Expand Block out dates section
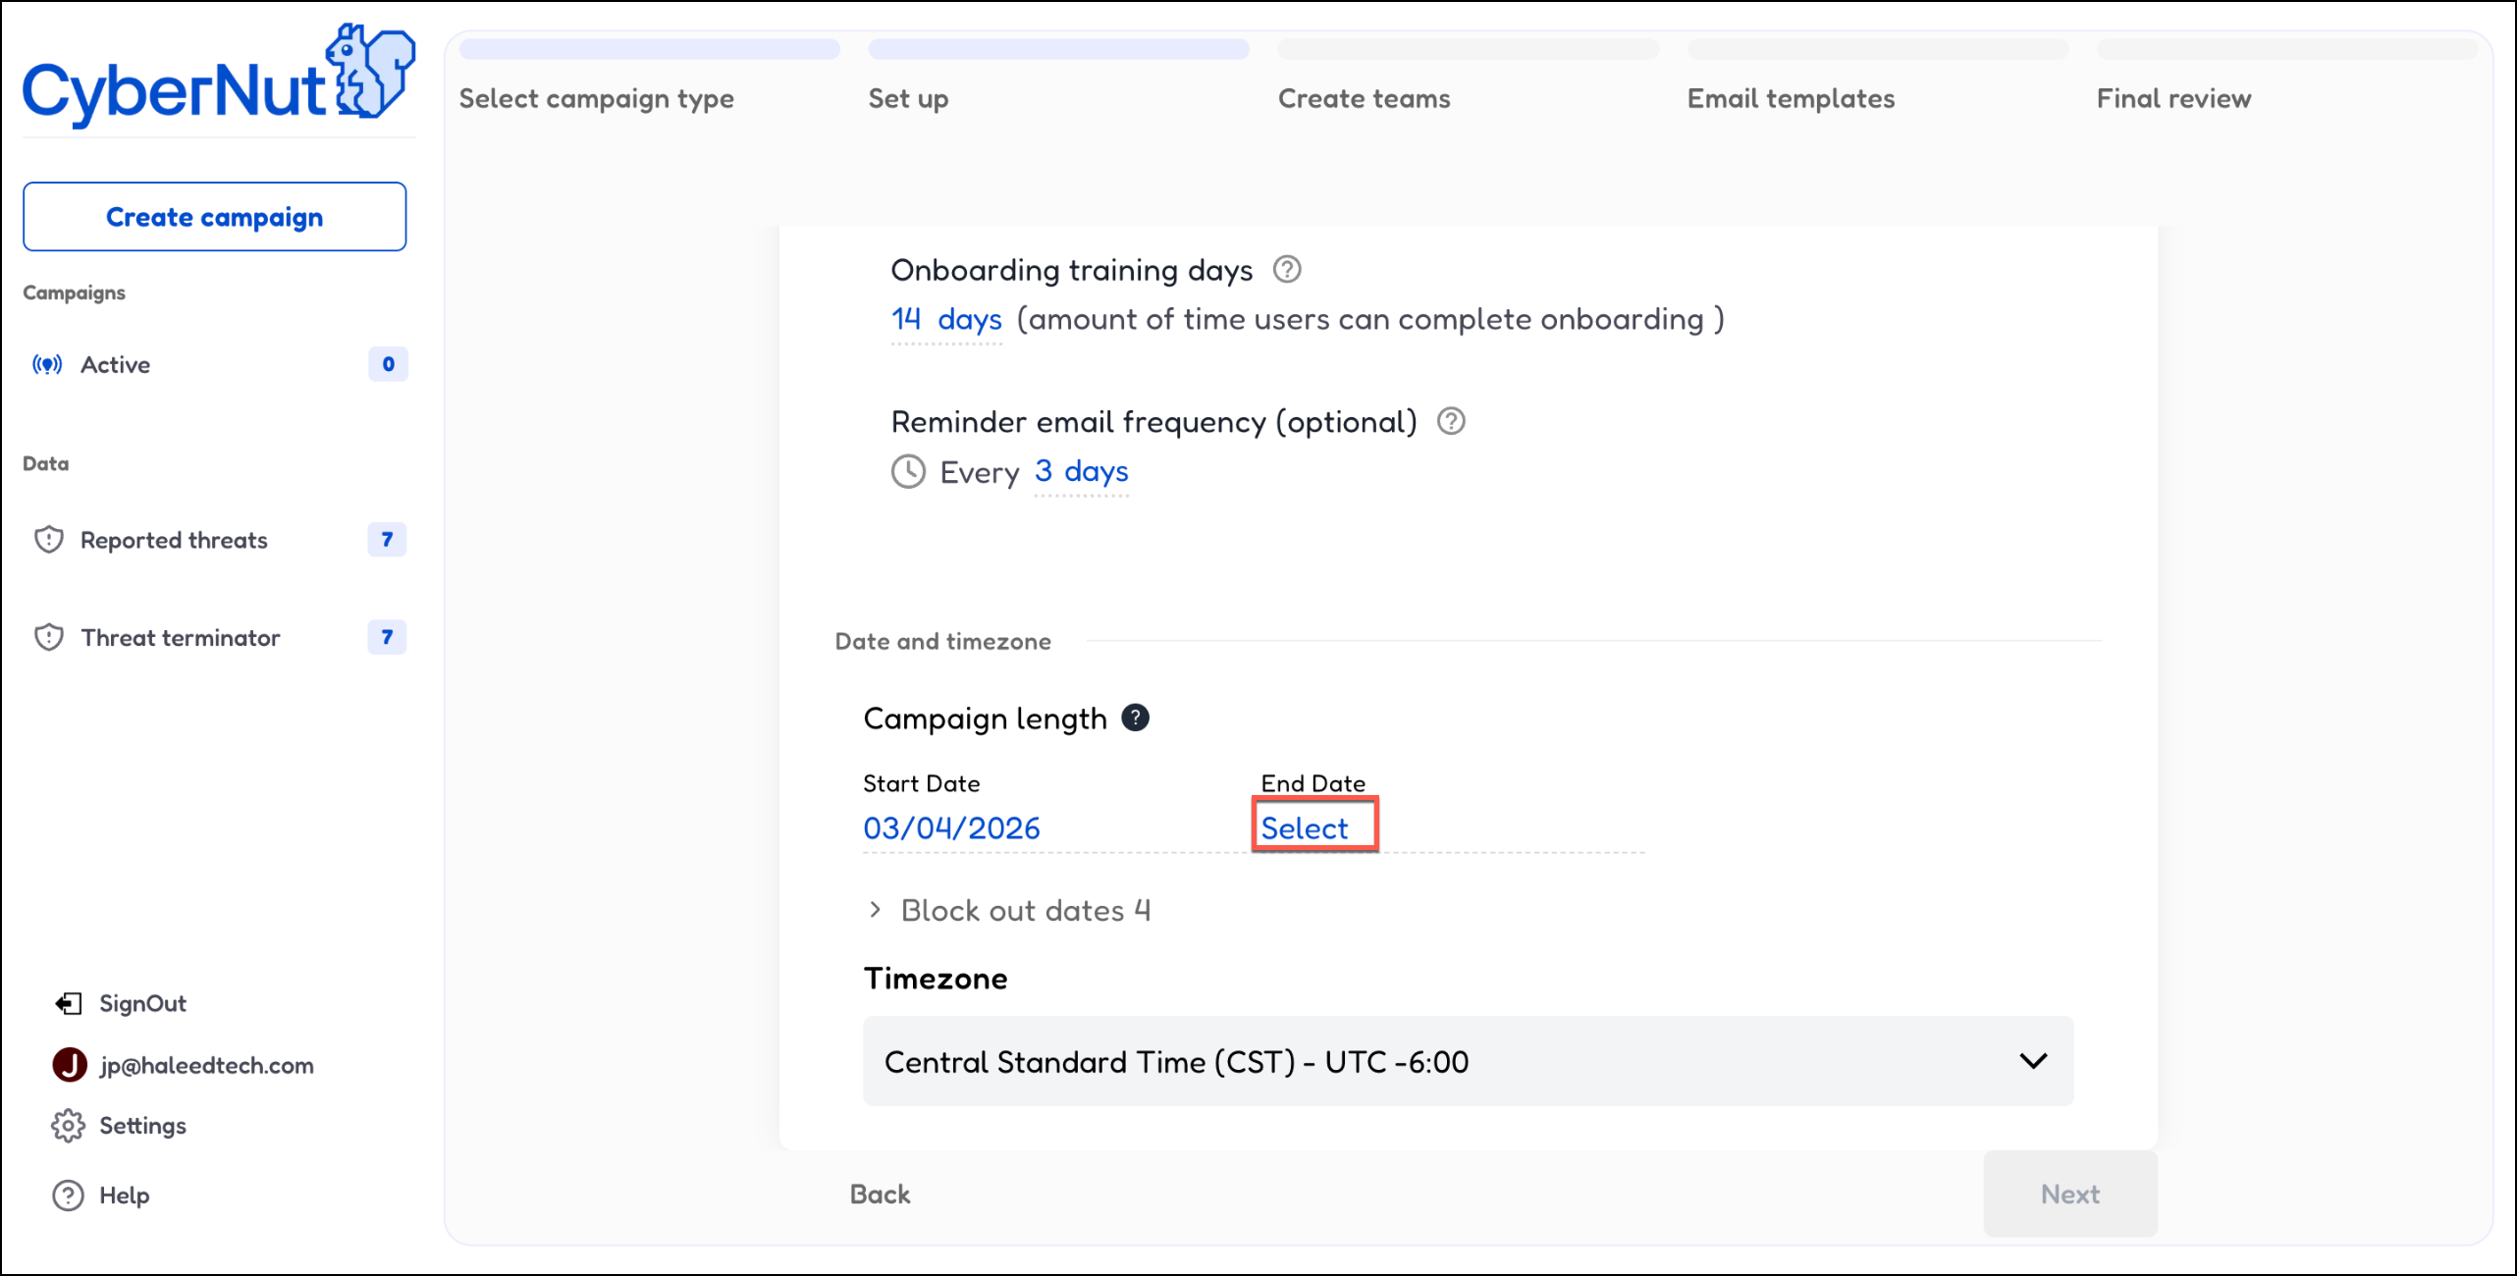 (875, 911)
